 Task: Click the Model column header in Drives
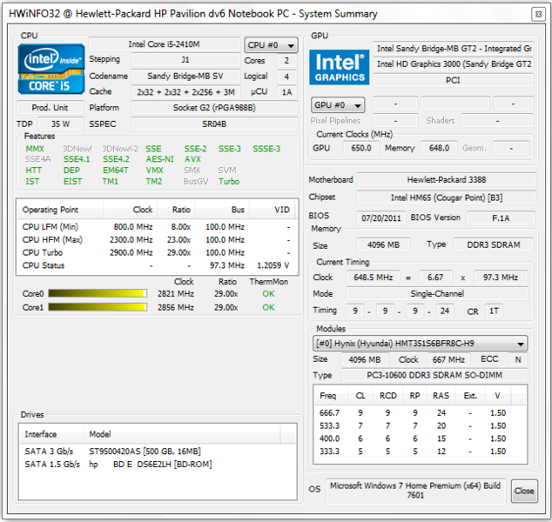click(x=182, y=434)
